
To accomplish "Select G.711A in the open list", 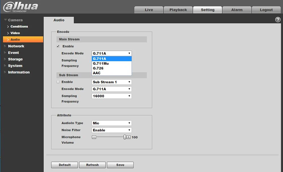I will pos(112,59).
